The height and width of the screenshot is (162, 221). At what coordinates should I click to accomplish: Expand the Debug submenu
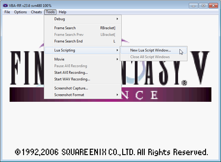(x=83, y=19)
